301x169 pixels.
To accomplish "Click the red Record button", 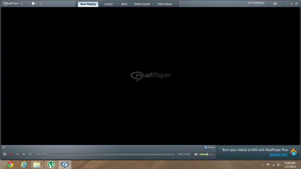I will (11, 154).
